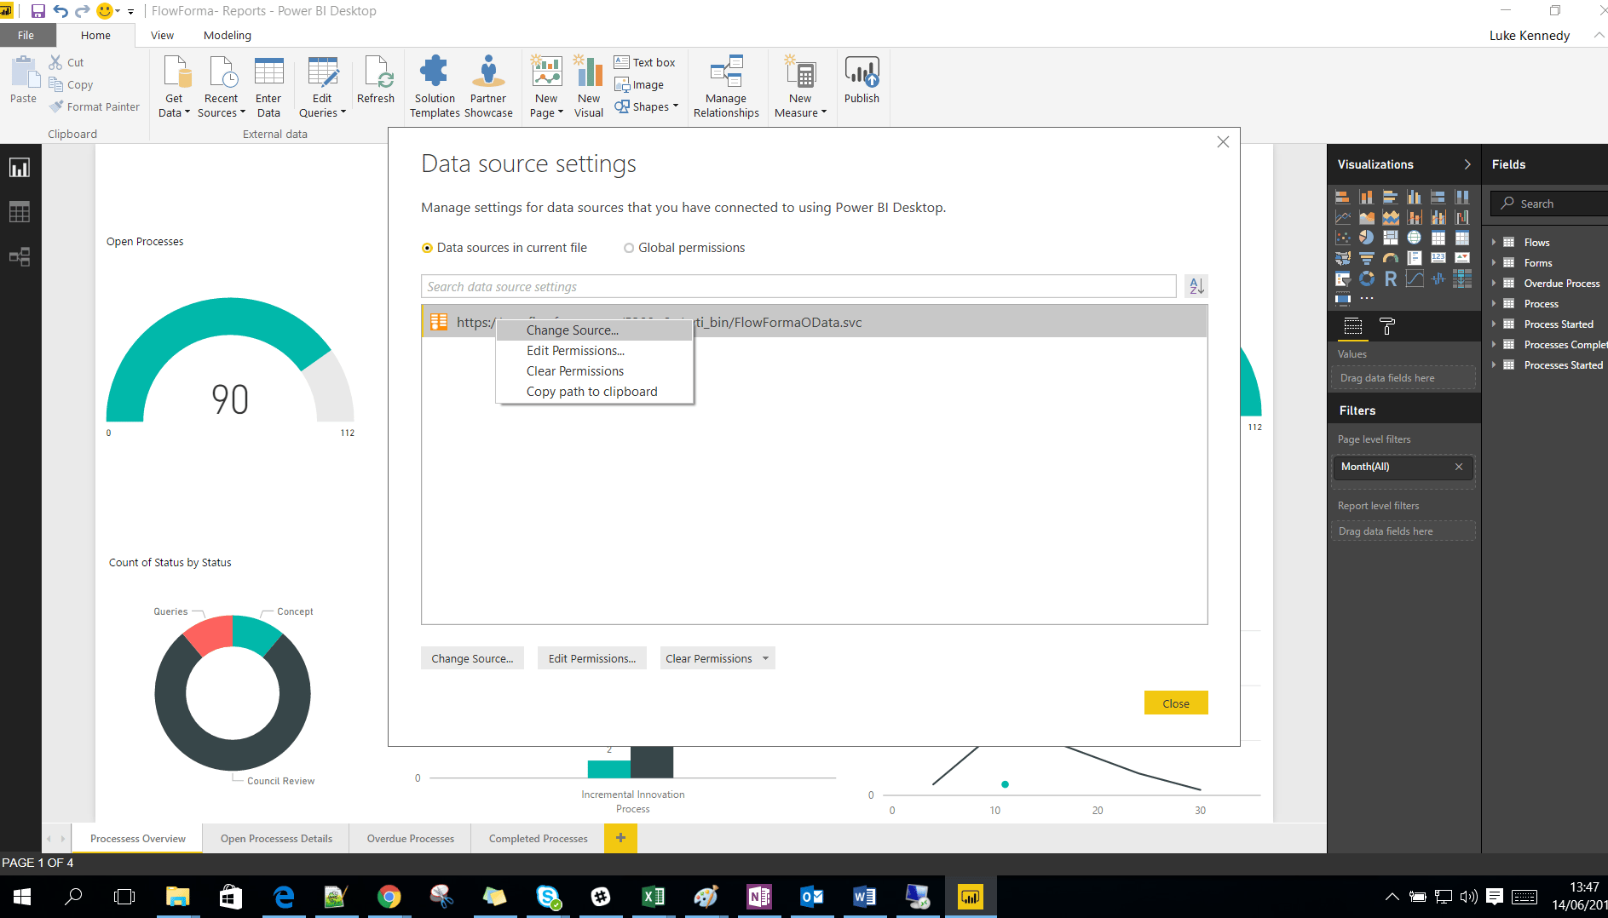1608x918 pixels.
Task: Select Global permissions radio option
Action: click(629, 248)
